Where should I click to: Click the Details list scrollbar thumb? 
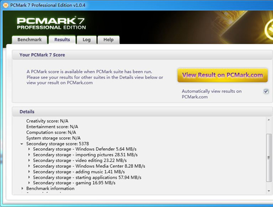(x=269, y=157)
